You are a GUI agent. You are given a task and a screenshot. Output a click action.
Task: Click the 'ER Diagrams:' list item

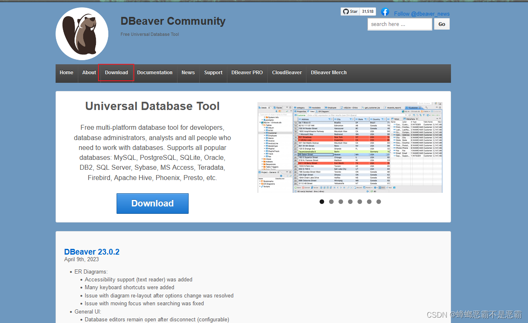91,272
